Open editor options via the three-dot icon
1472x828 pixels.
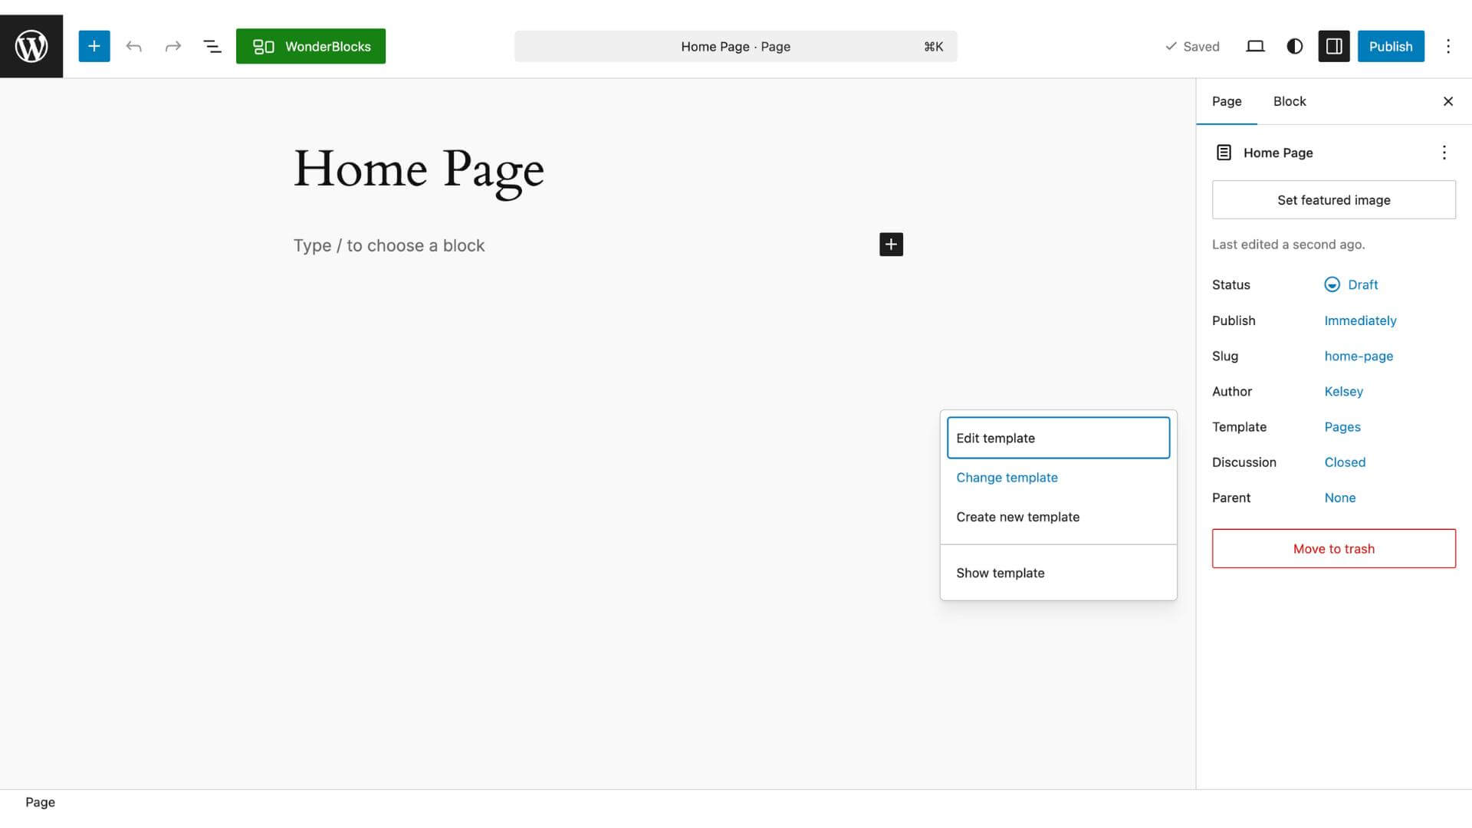tap(1448, 46)
